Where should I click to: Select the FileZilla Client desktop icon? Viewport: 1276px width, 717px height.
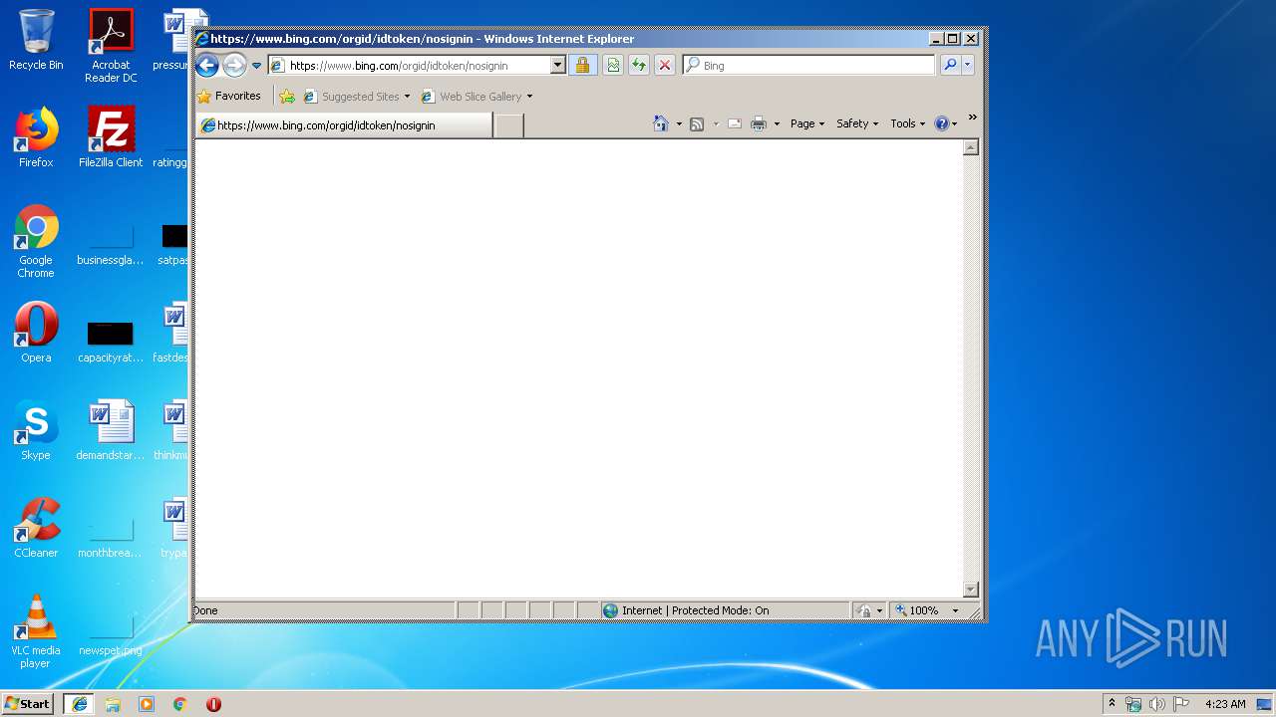point(111,137)
